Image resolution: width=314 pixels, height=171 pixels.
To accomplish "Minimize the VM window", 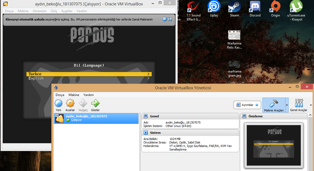I will point(153,3).
